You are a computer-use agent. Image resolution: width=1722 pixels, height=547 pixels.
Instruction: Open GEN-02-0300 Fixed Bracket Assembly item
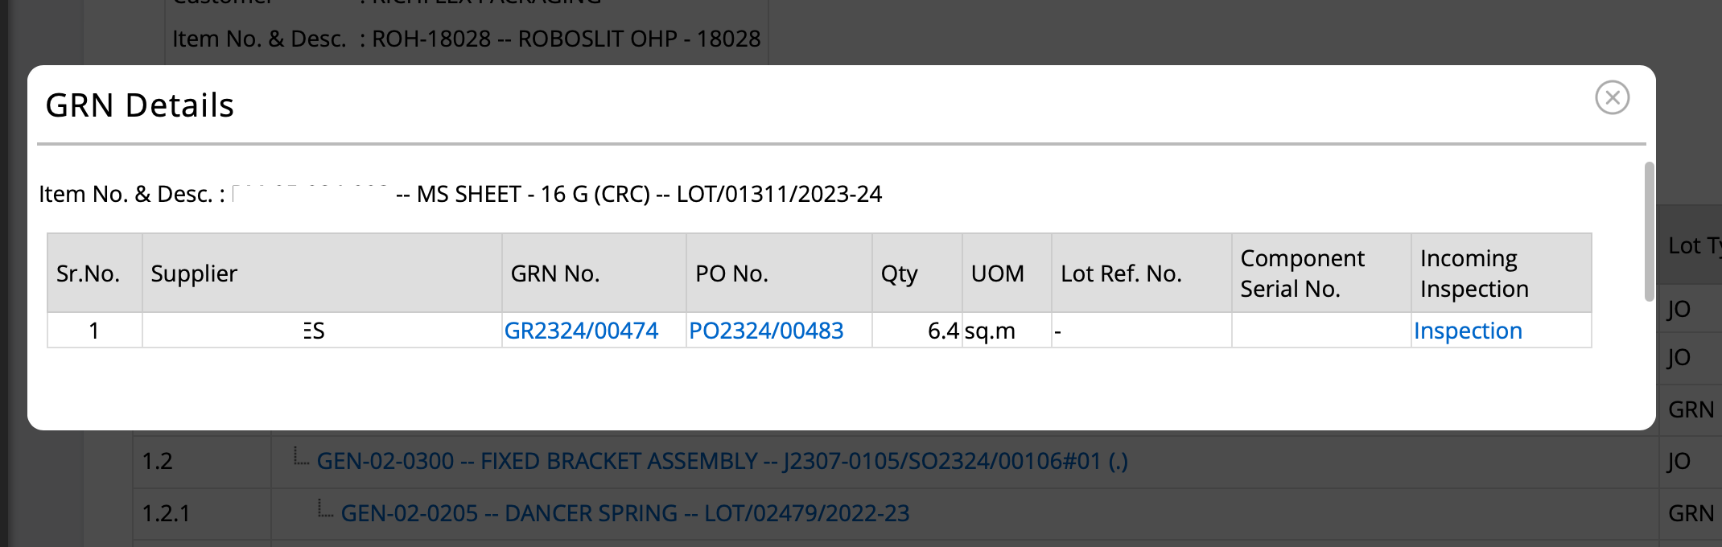(x=722, y=461)
